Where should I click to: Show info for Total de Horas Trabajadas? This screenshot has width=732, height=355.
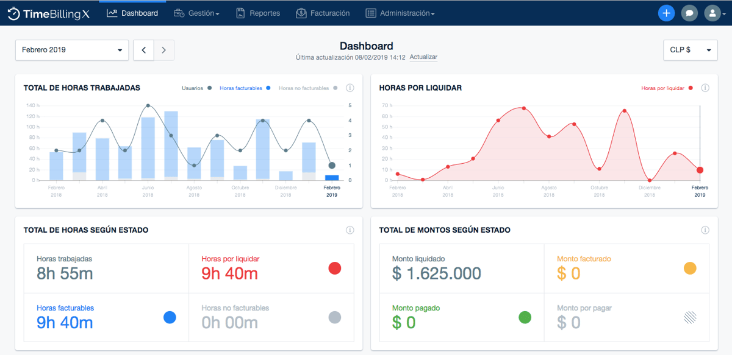pyautogui.click(x=350, y=88)
